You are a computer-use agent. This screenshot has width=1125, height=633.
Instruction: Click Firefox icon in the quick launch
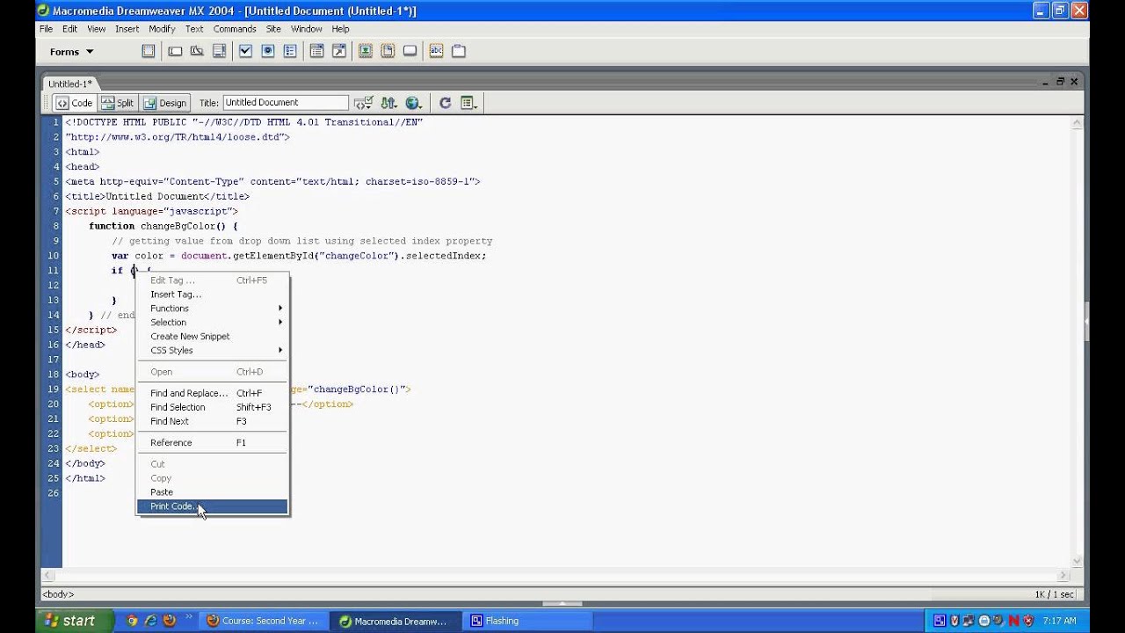[170, 621]
